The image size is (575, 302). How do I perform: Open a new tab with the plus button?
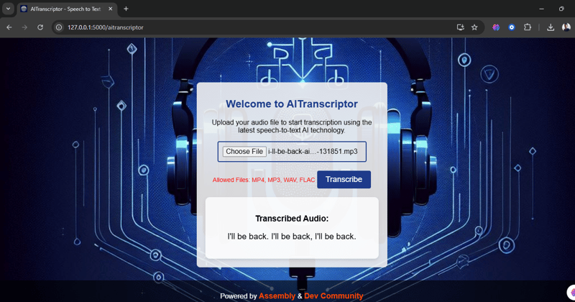126,9
